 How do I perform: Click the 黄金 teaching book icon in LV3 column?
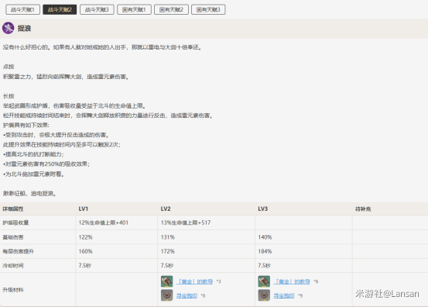pyautogui.click(x=264, y=281)
